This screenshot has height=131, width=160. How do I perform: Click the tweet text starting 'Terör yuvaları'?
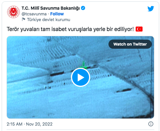coord(70,29)
